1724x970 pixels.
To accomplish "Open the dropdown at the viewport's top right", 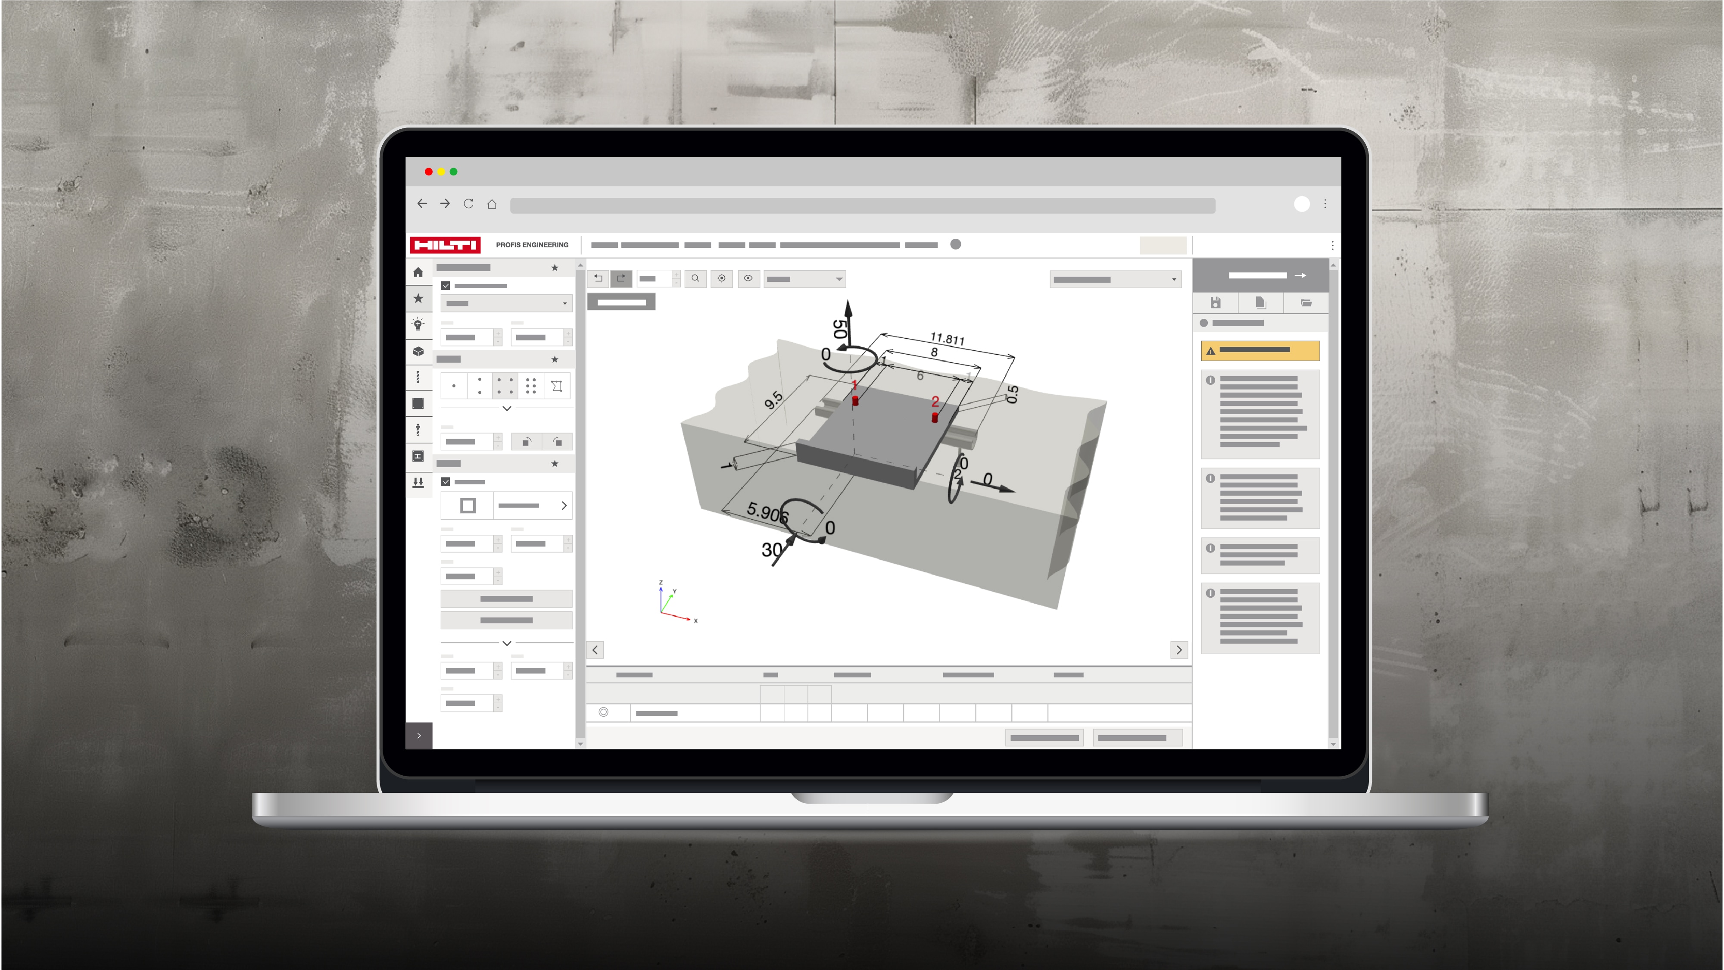I will (1116, 279).
